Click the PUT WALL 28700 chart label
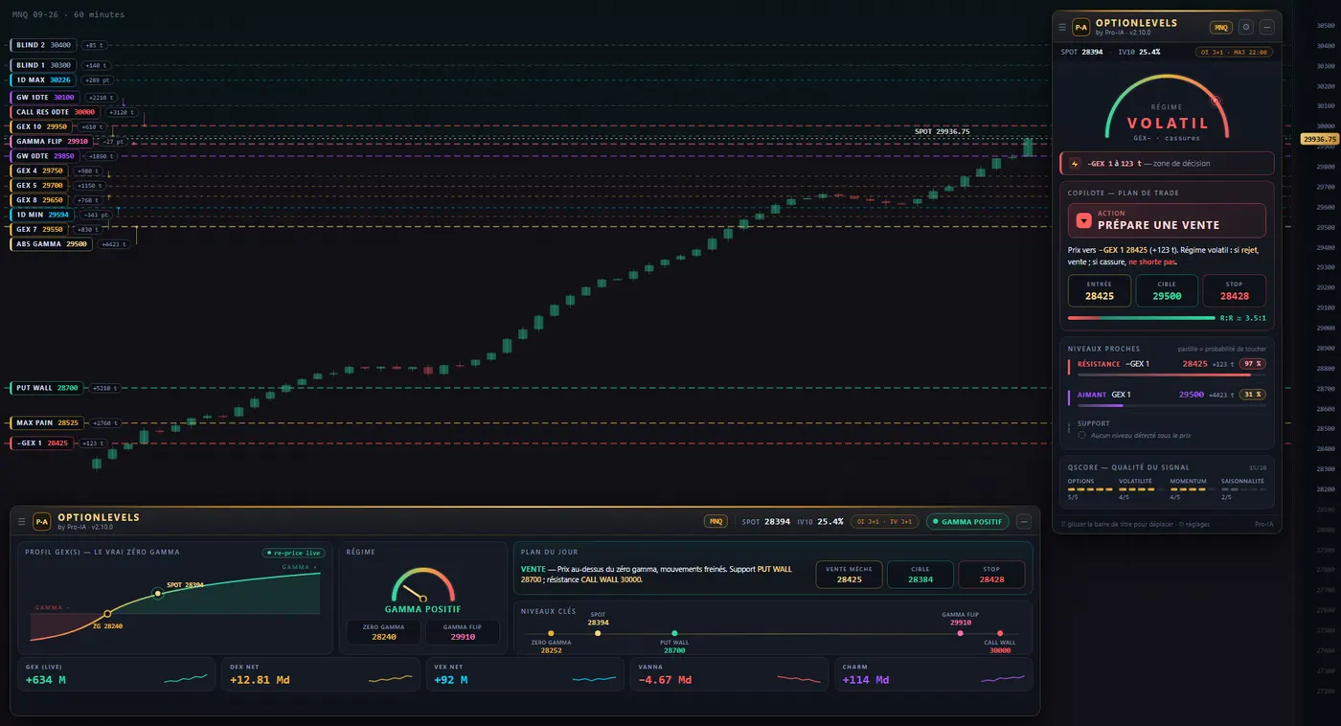The image size is (1341, 726). pyautogui.click(x=46, y=388)
